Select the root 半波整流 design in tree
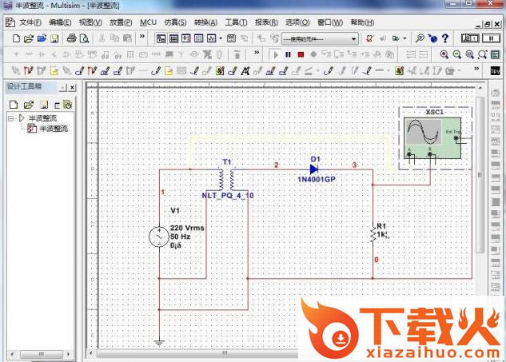506x362 pixels. [42, 118]
